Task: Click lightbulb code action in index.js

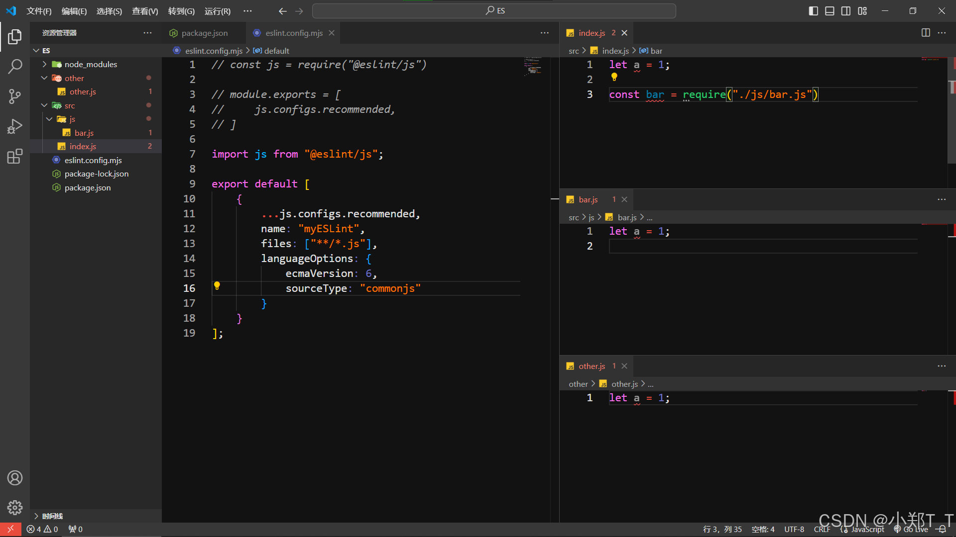Action: (614, 77)
